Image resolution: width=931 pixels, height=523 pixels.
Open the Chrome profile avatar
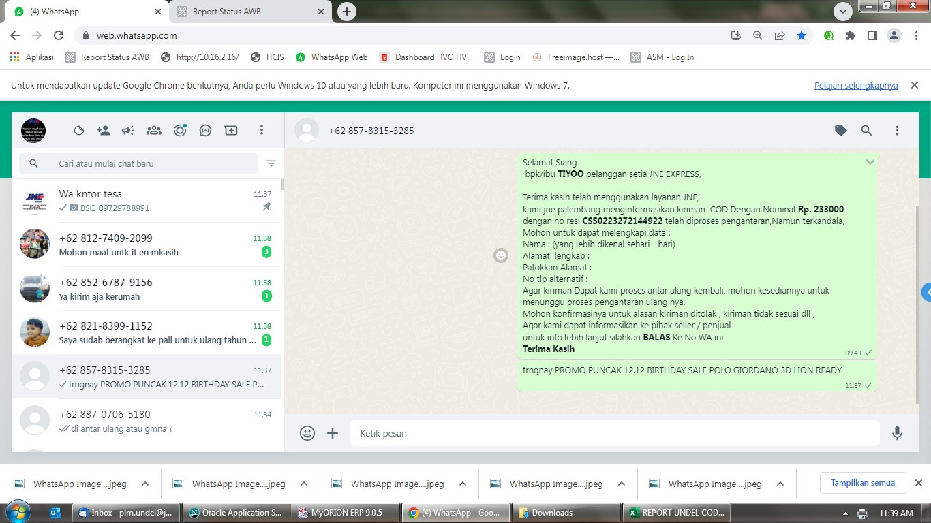(x=894, y=35)
